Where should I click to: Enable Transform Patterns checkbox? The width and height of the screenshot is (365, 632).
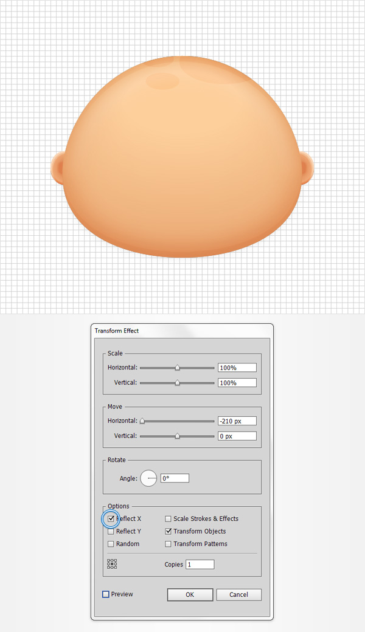(168, 544)
